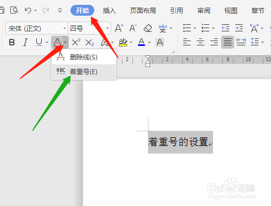271x206 pixels.
Task: Expand the phonetic guide dropdown arrow
Action: tap(171, 28)
